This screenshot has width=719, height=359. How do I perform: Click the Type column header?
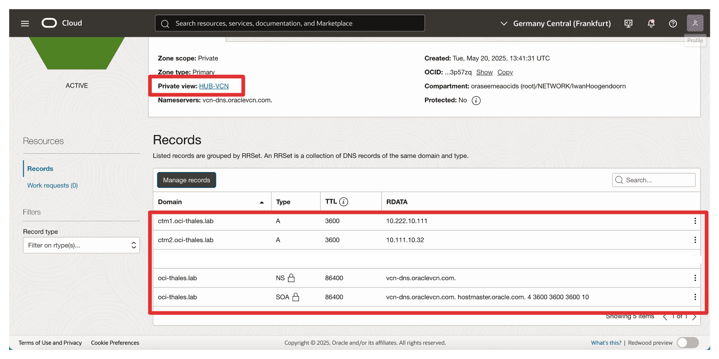[283, 202]
